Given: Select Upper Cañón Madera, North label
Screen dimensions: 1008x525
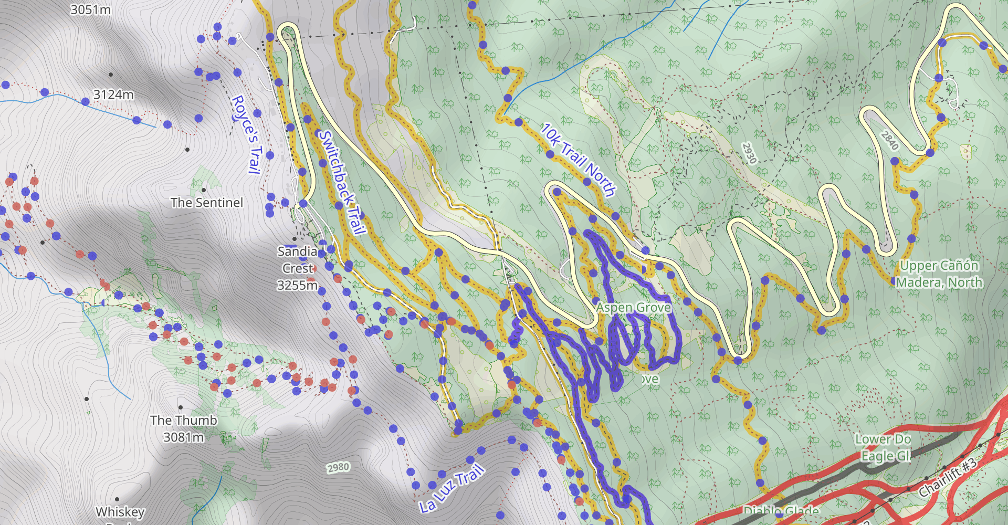Looking at the screenshot, I should point(939,274).
